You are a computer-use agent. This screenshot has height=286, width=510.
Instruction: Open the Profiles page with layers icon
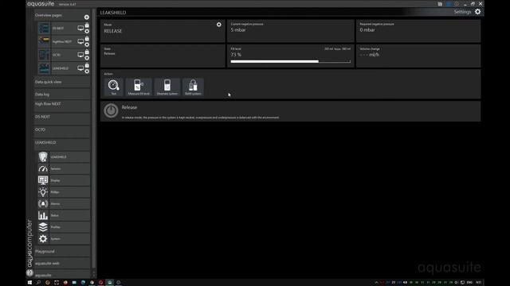tap(64, 227)
